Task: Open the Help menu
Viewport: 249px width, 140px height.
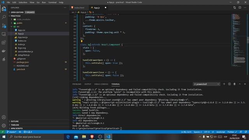Action: click(x=61, y=2)
